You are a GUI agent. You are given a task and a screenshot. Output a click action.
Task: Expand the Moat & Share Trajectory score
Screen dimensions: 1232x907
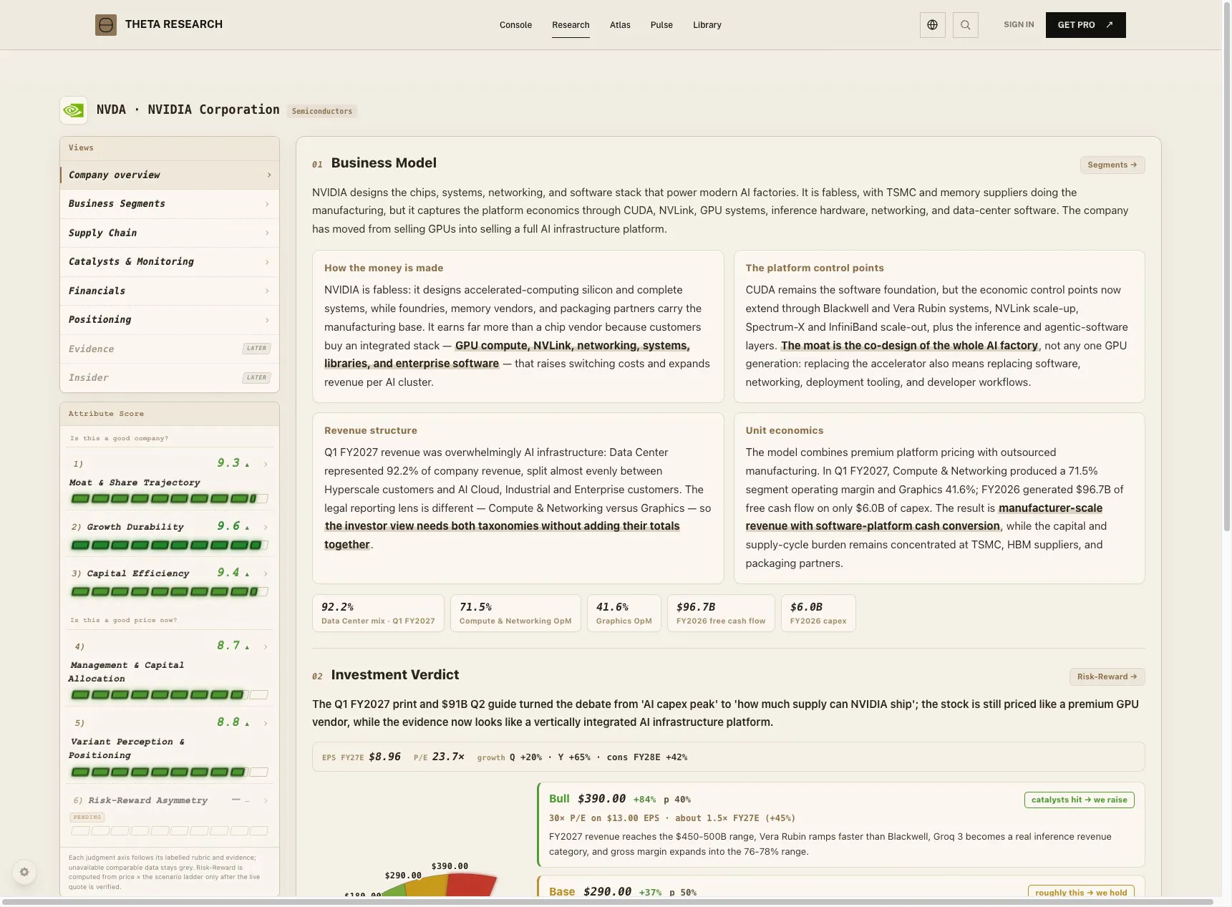[x=266, y=464]
